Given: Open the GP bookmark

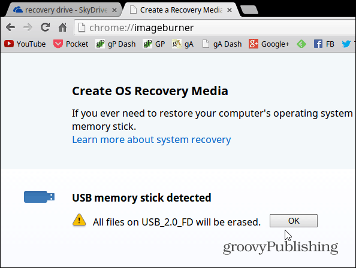Looking at the screenshot, I should coord(154,44).
